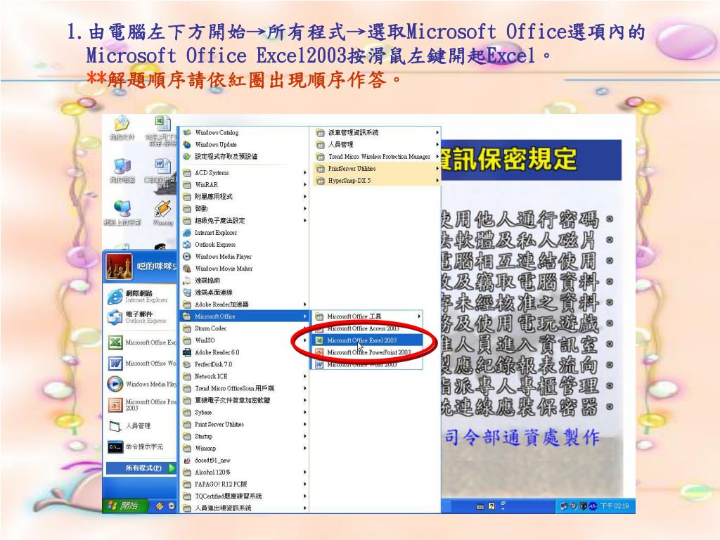Click the 我的電腦 desktop icon
The height and width of the screenshot is (540, 720).
(122, 167)
